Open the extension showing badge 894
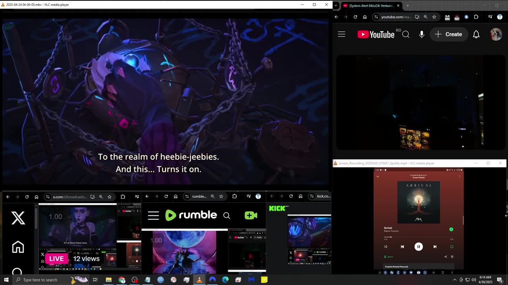The width and height of the screenshot is (508, 285). pos(447,17)
